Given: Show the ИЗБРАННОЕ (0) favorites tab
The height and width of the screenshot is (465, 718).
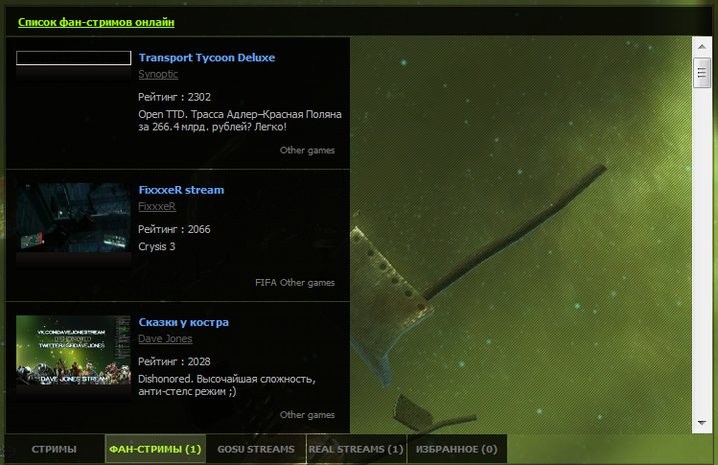Looking at the screenshot, I should [x=456, y=449].
